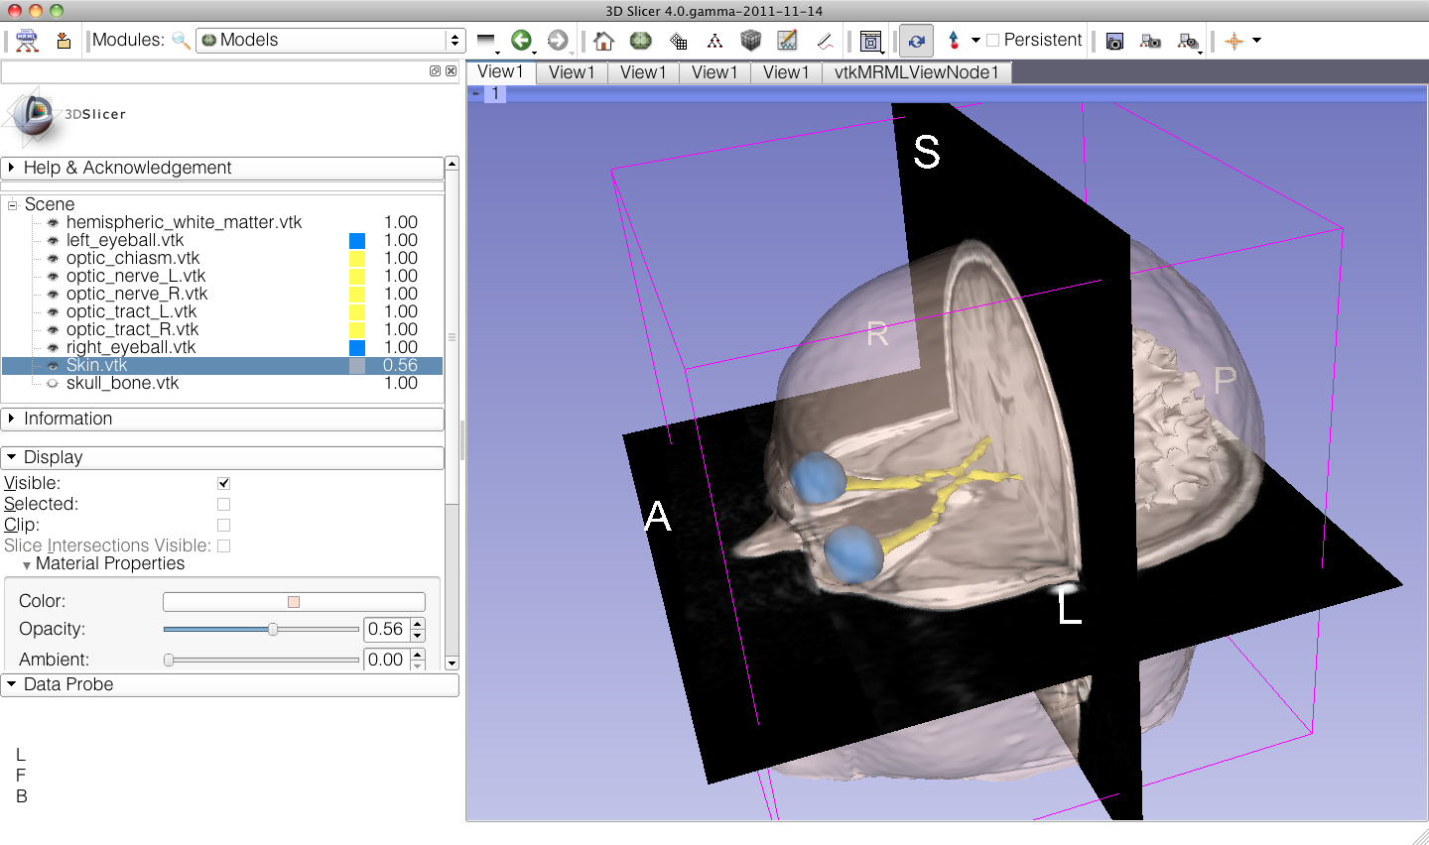The height and width of the screenshot is (845, 1429).
Task: Toggle the Clip checkbox
Action: click(223, 525)
